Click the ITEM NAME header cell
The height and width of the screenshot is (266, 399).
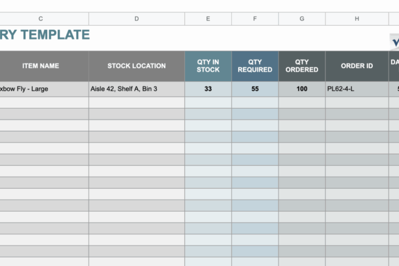(x=41, y=66)
